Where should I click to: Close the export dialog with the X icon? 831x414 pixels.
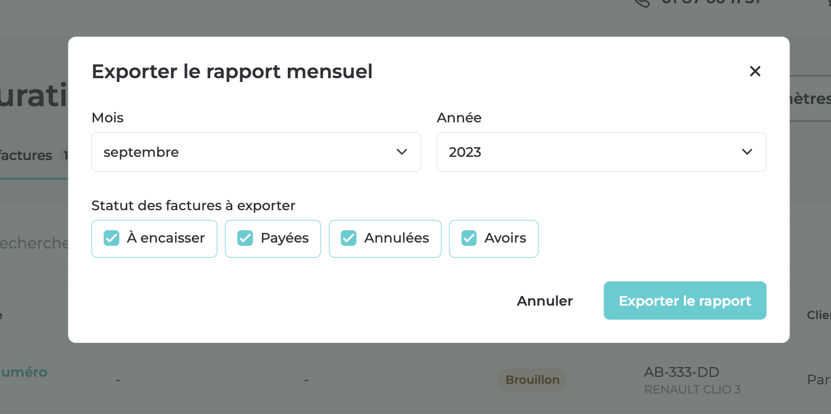(x=755, y=71)
